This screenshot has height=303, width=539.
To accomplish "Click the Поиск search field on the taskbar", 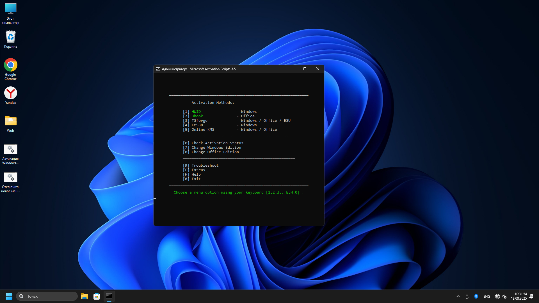I will pos(47,296).
